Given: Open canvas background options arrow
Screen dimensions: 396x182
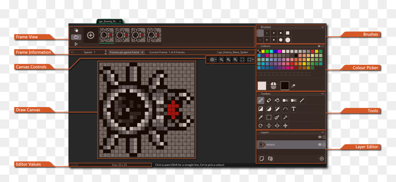Looking at the screenshot, I should pos(253,59).
